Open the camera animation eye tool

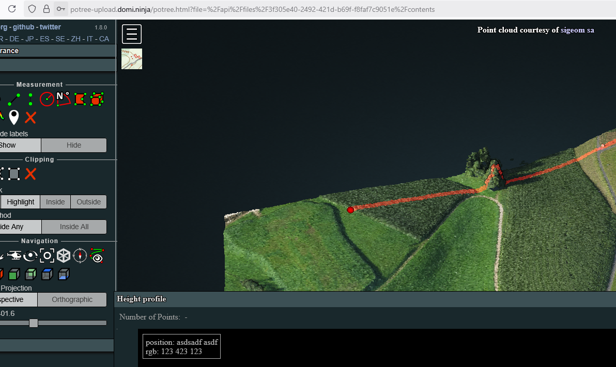point(97,256)
